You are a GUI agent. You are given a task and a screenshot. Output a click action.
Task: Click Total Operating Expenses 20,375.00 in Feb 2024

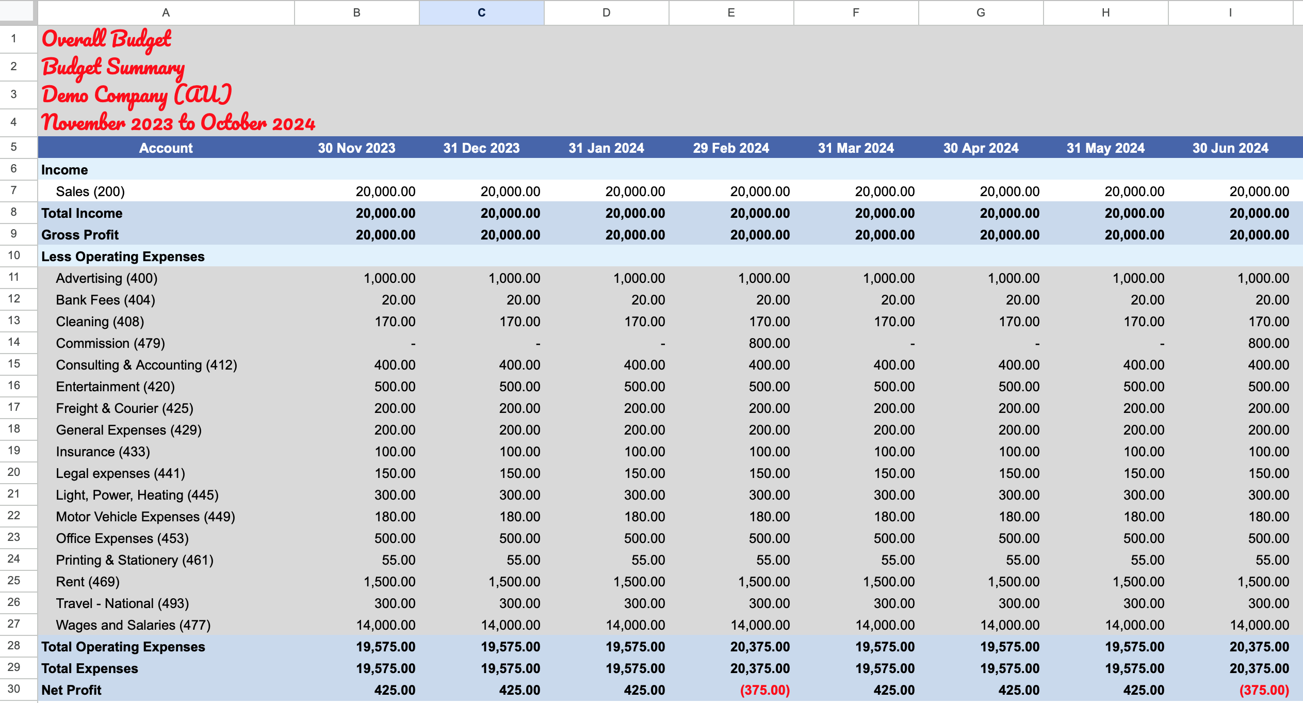731,647
